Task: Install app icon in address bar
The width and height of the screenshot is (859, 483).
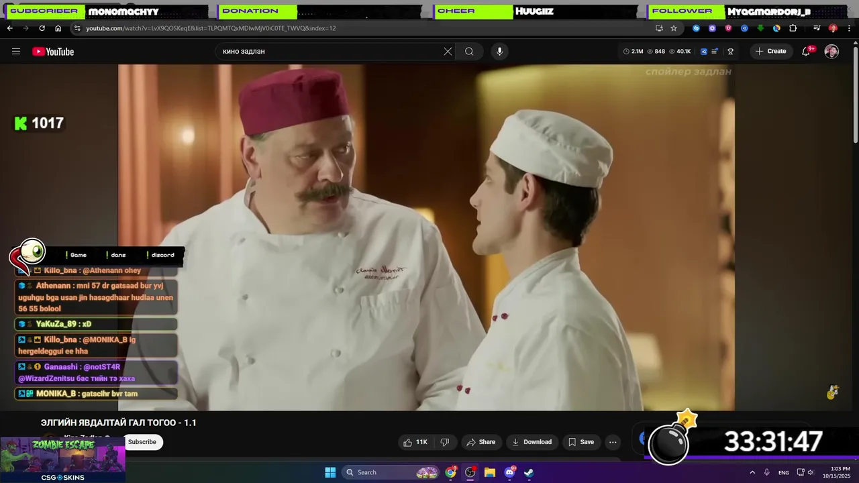Action: point(659,28)
